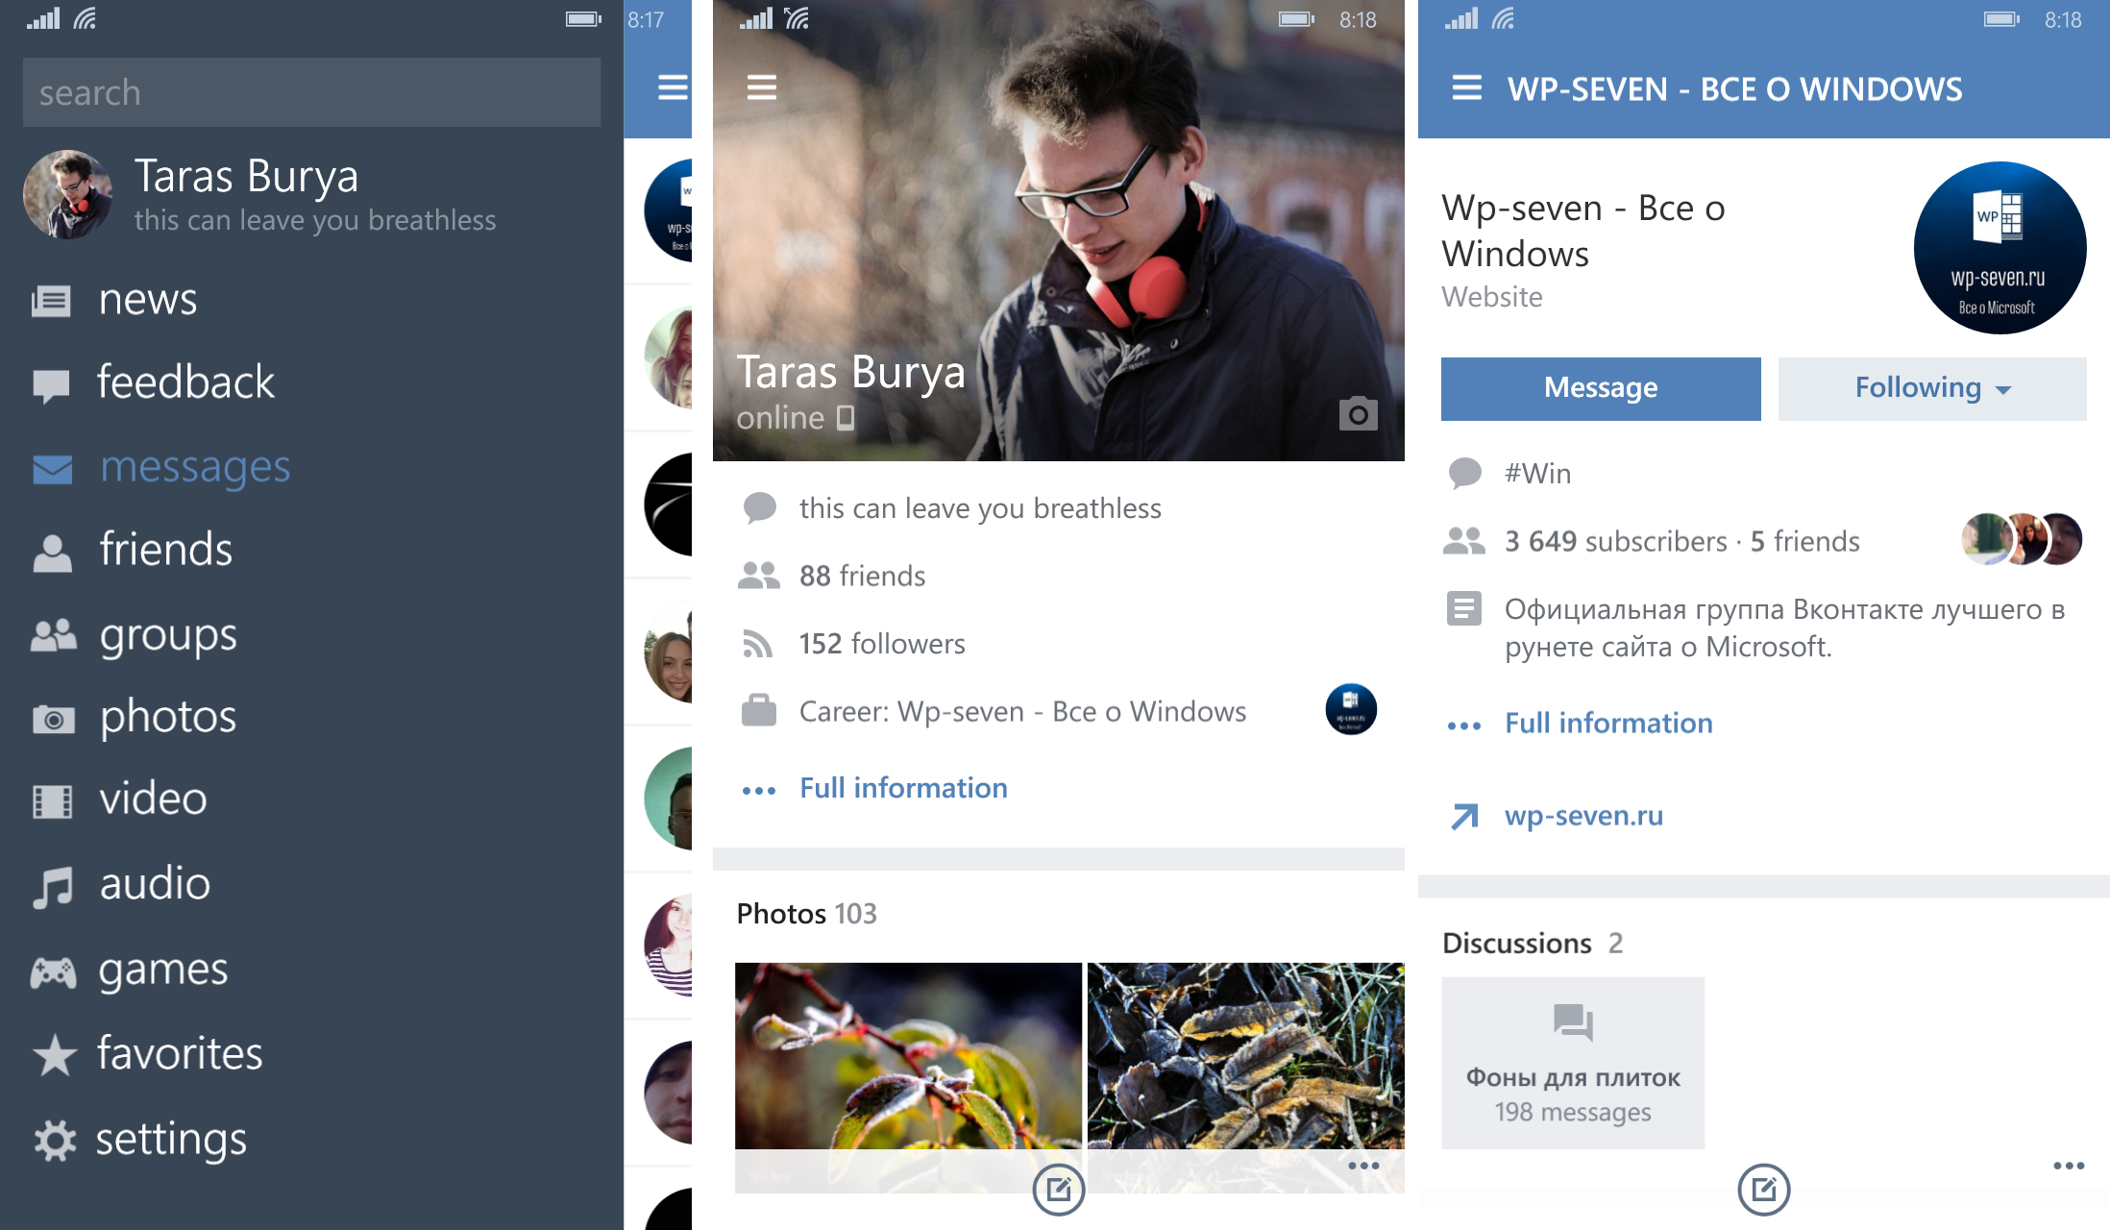
Task: Open the three-dot options under the photos
Action: click(1363, 1166)
